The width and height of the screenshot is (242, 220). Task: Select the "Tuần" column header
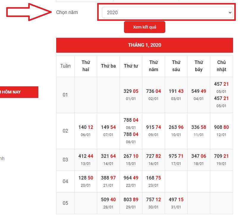click(65, 66)
